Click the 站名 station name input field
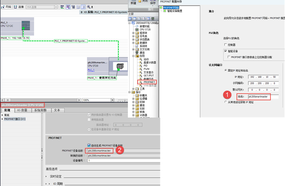Screen dimensions: 285x186 (263, 97)
